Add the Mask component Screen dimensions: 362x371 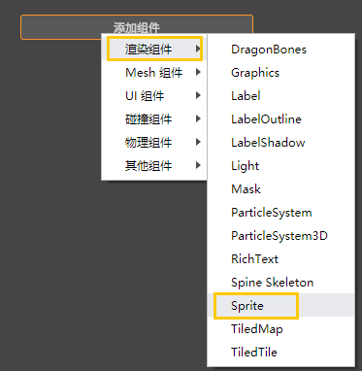(x=280, y=189)
